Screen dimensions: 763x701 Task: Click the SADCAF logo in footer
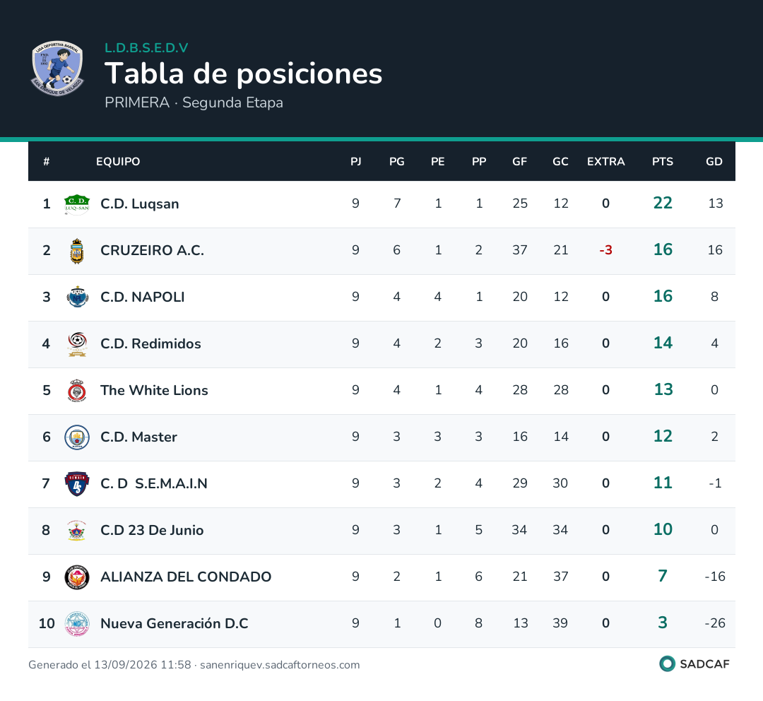click(694, 664)
